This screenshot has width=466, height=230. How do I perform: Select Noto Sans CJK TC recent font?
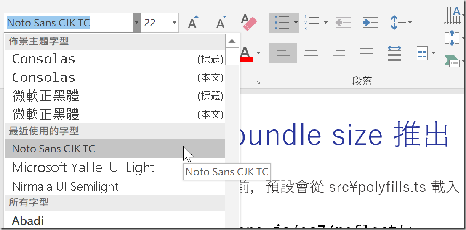(x=115, y=149)
